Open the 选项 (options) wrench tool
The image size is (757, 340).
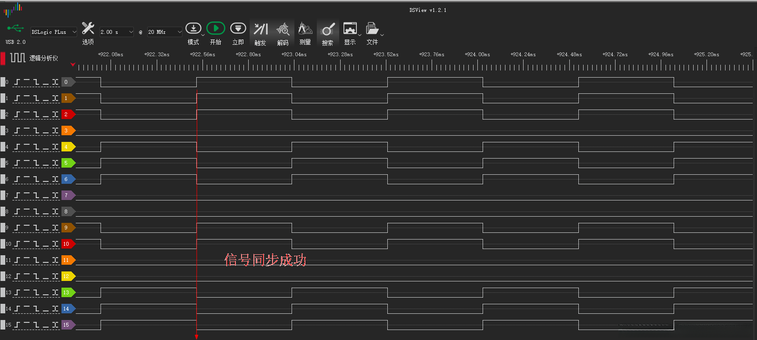(x=88, y=28)
